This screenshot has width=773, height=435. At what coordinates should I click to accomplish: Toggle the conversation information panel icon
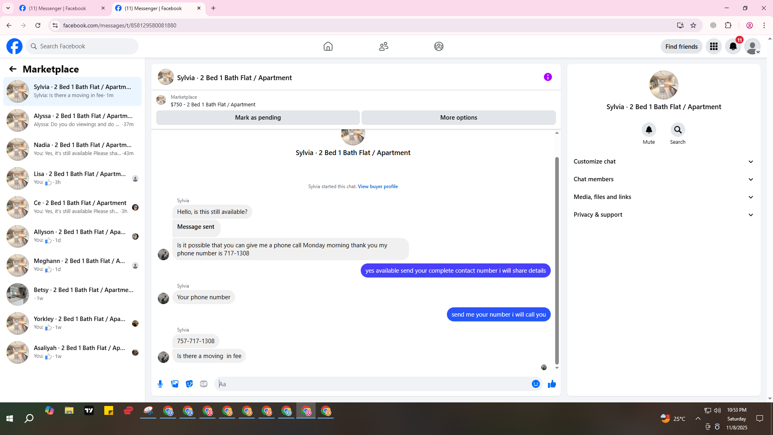click(548, 77)
